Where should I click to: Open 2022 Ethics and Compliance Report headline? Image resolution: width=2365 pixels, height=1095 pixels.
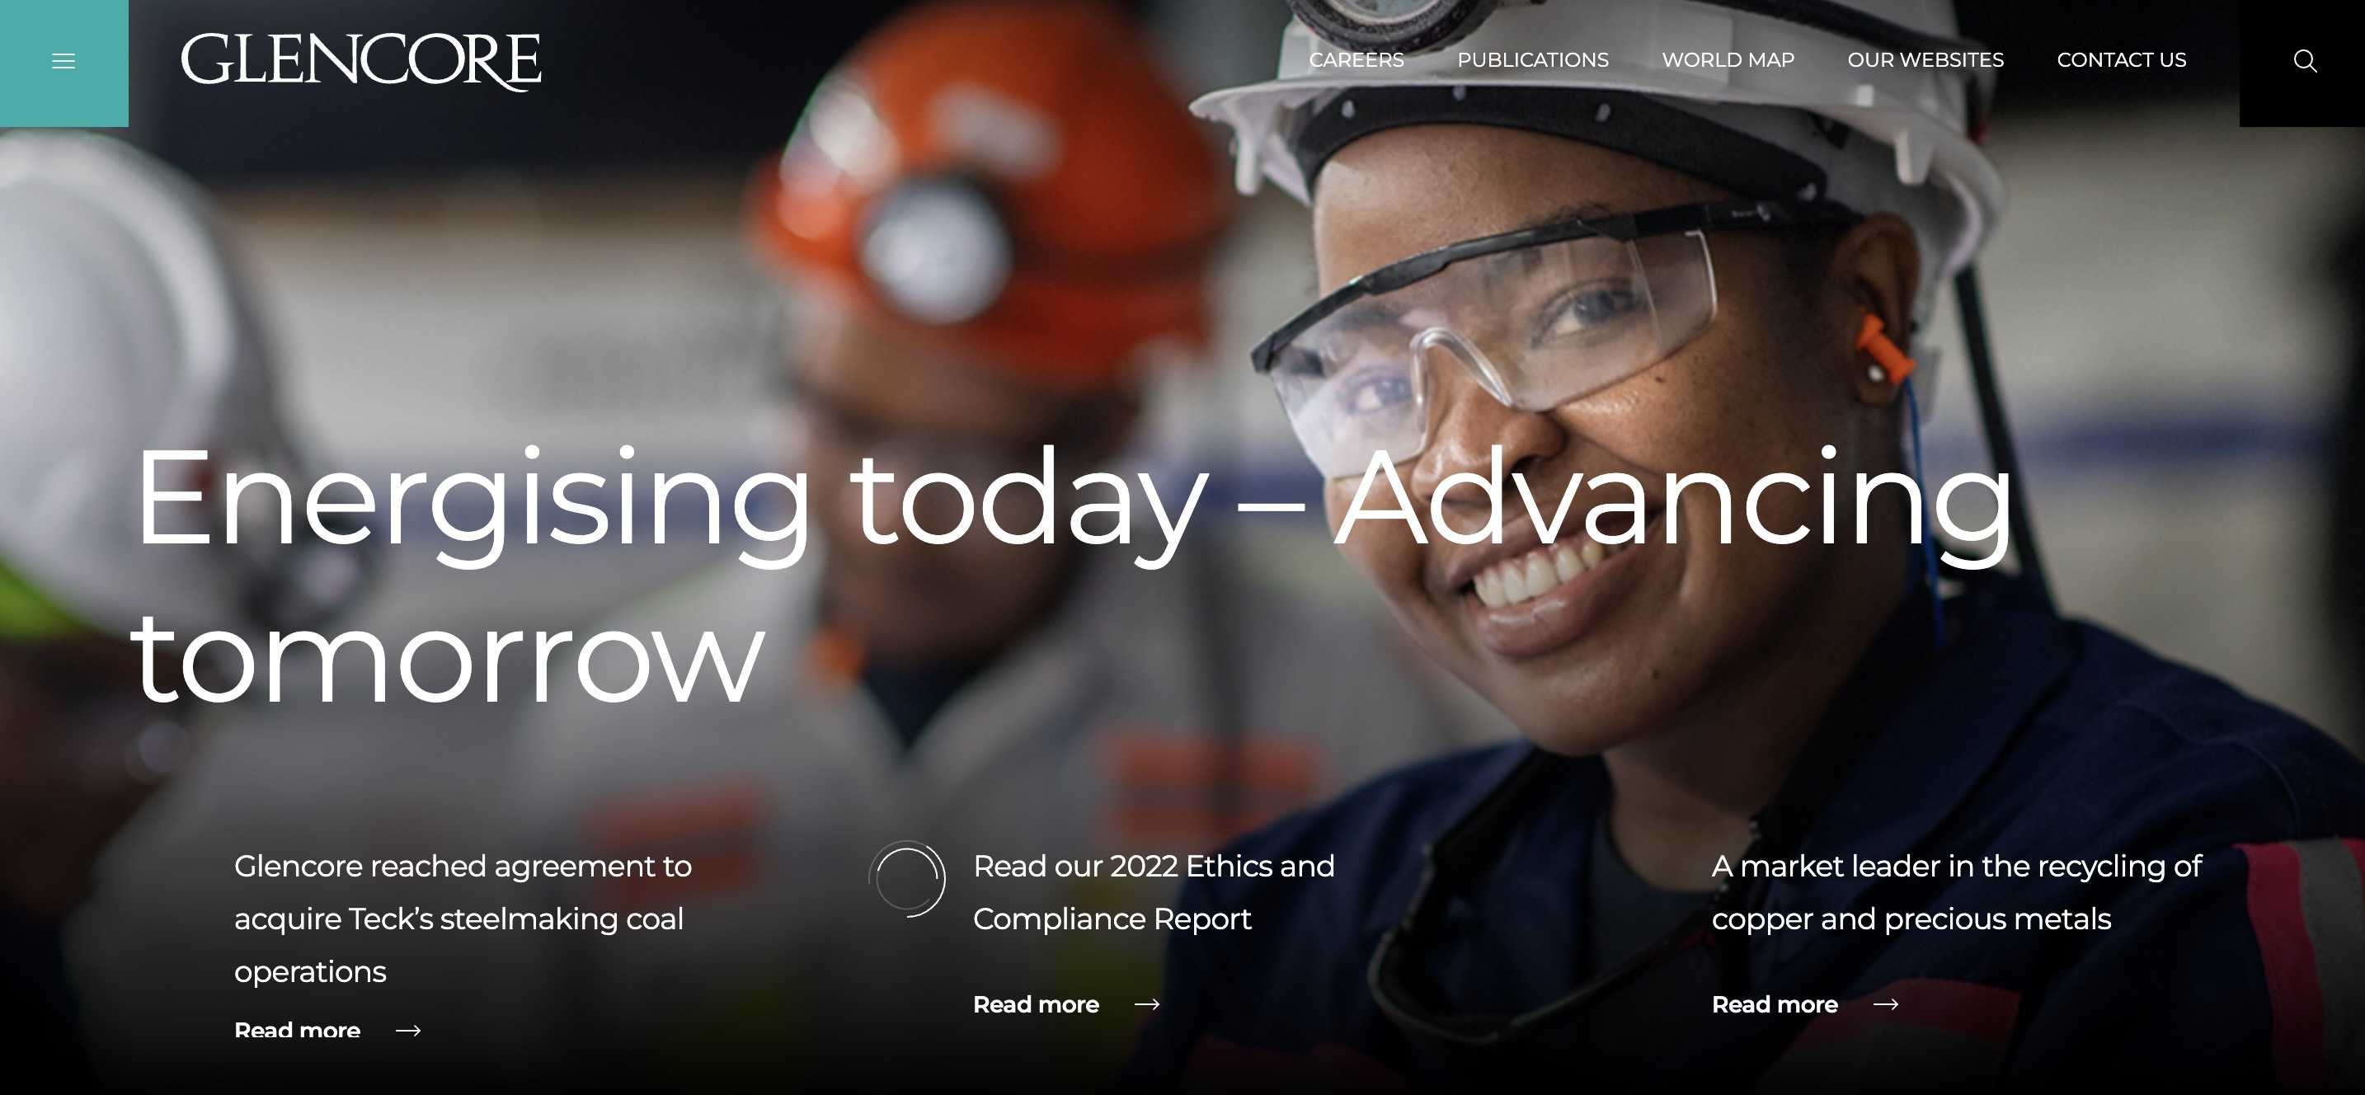[1153, 891]
